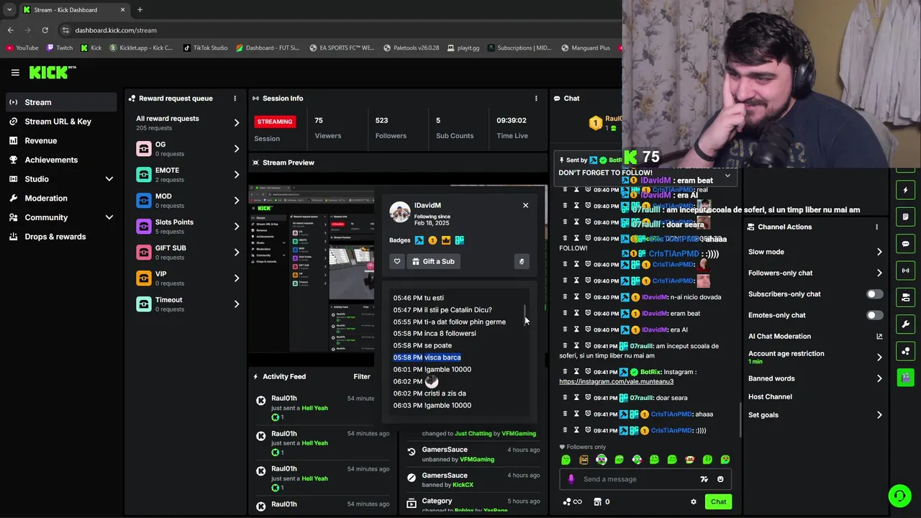Click the text formatting icon in the message box

click(704, 479)
